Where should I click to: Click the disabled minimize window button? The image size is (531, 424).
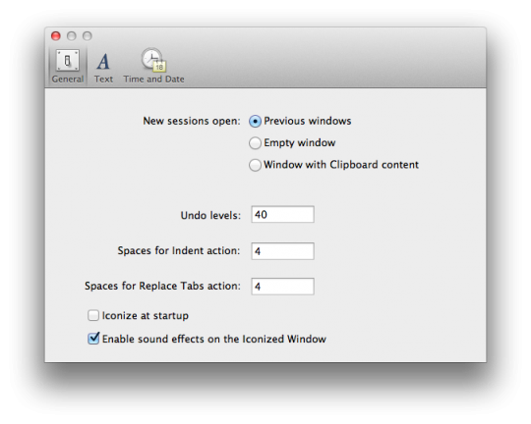72,36
